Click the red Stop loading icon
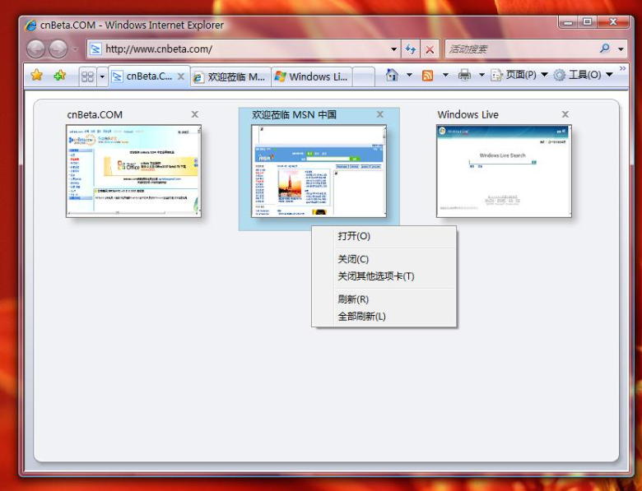The width and height of the screenshot is (642, 491). tap(430, 49)
